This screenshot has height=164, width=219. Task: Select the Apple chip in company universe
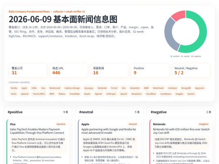24,88
